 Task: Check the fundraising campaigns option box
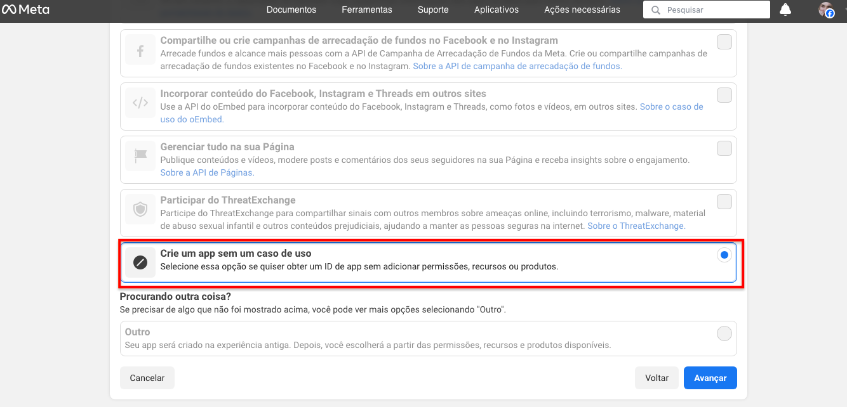724,42
